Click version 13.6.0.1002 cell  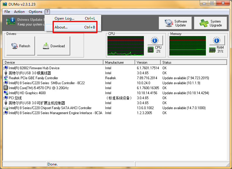tap(145, 108)
